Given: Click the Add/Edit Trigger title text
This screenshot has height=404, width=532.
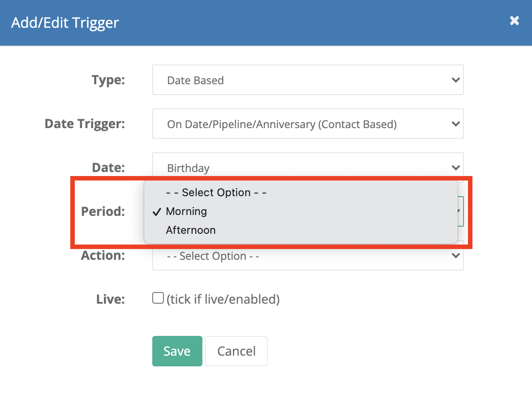Looking at the screenshot, I should coord(65,23).
